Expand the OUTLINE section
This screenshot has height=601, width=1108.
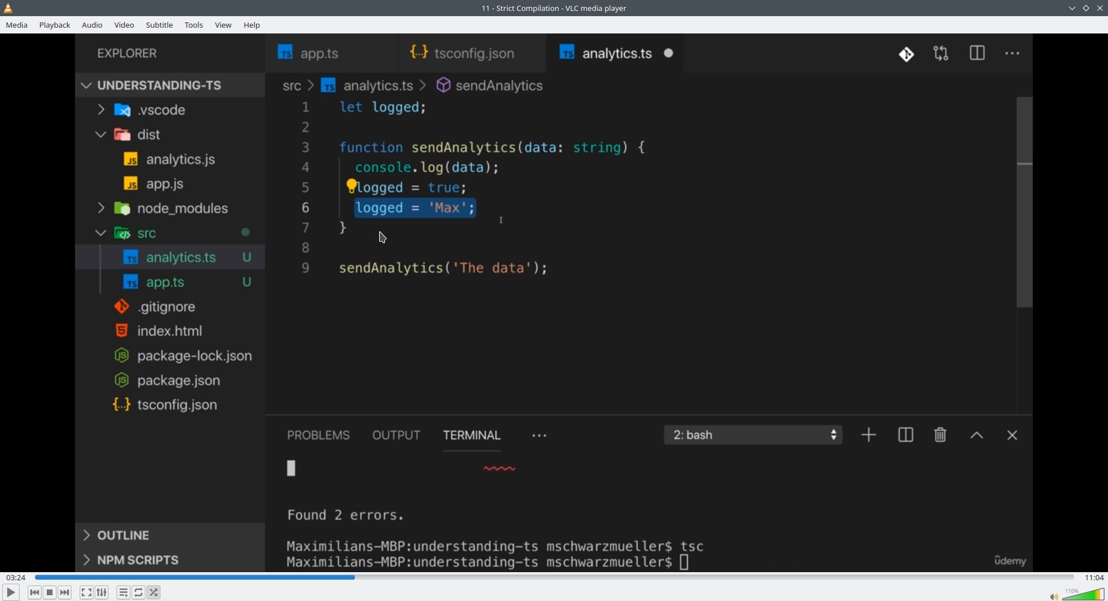tap(170, 535)
